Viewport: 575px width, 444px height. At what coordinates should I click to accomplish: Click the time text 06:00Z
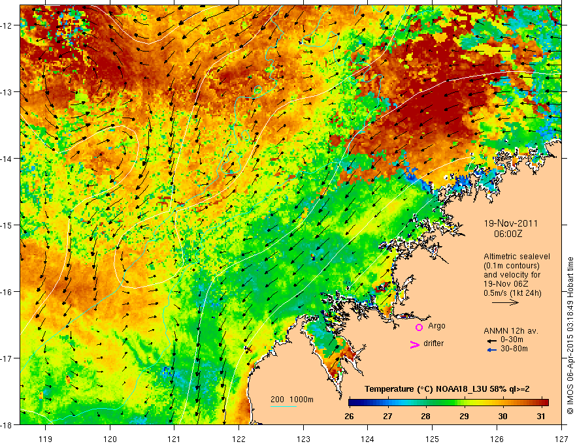(x=508, y=234)
